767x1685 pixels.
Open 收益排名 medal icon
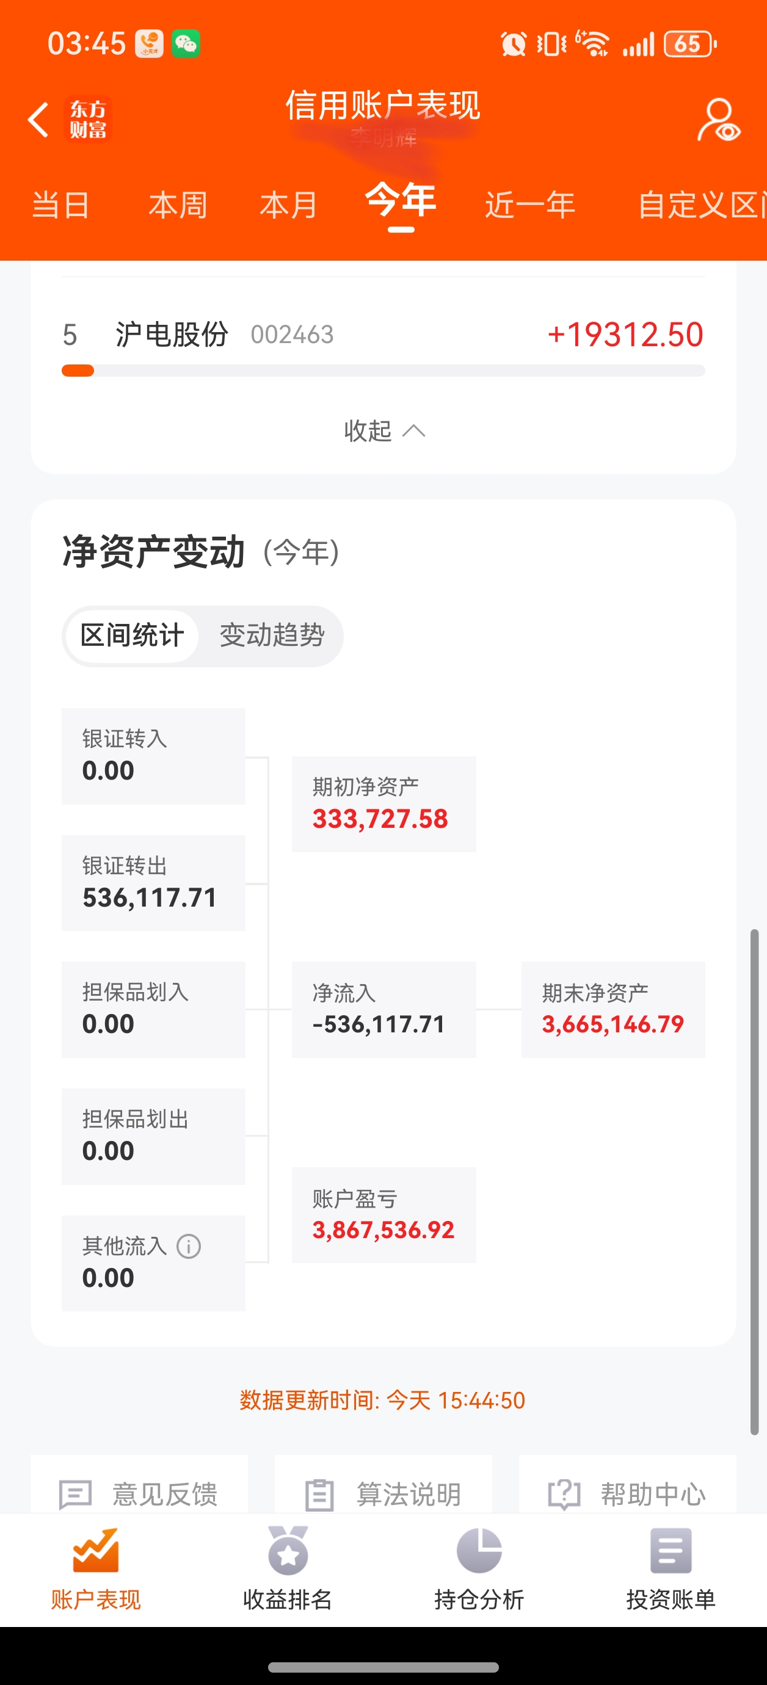(287, 1550)
